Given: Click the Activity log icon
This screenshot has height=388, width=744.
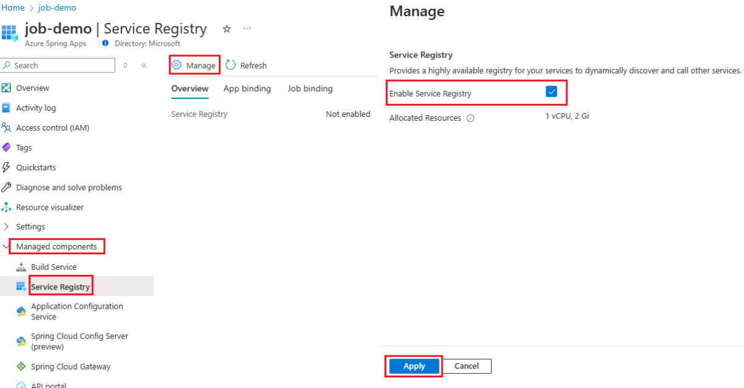Looking at the screenshot, I should pyautogui.click(x=6, y=108).
